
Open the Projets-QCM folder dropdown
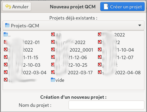(x=73, y=26)
